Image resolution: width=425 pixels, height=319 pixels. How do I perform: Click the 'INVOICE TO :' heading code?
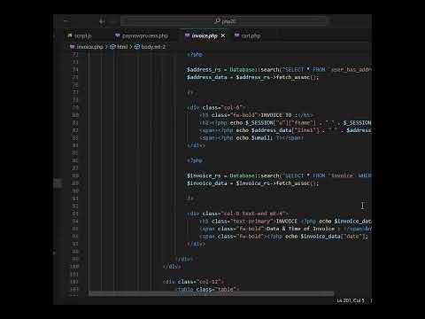coord(256,115)
